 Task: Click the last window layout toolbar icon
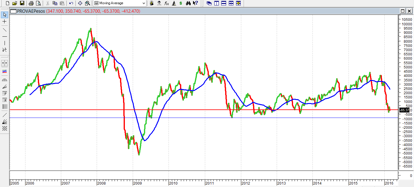pos(238,3)
